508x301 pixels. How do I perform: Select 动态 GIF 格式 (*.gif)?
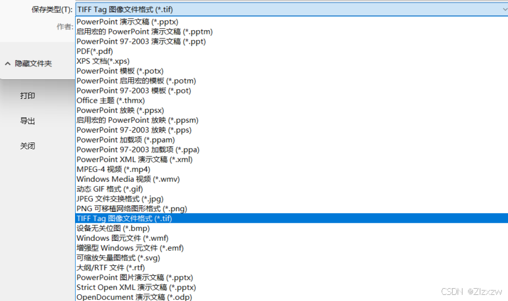coord(292,189)
